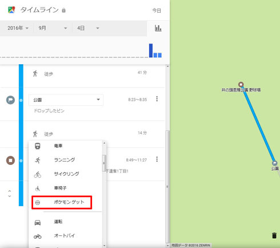Click the car icon in activity list
Viewport: 280px width, 248px height.
[x=38, y=223]
